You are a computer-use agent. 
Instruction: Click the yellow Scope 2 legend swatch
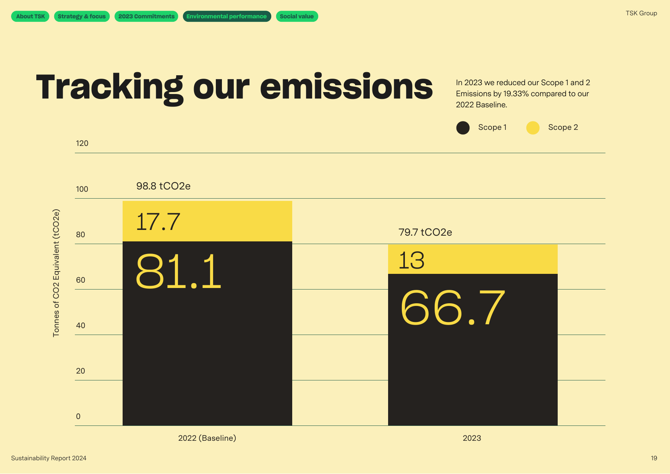pos(533,128)
